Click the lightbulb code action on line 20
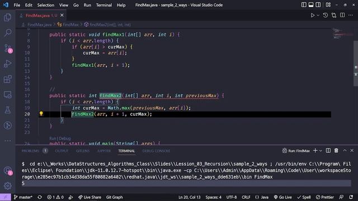Image resolution: width=358 pixels, height=201 pixels. click(x=41, y=113)
